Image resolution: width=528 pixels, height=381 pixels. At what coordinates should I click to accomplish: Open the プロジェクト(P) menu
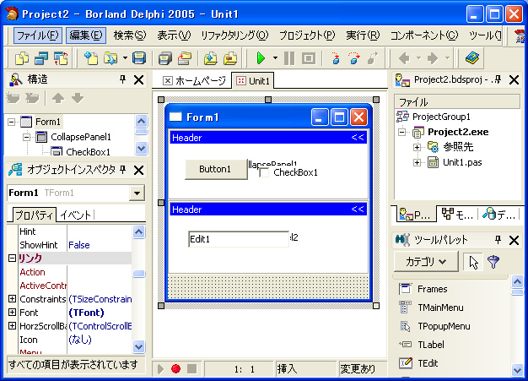(307, 35)
